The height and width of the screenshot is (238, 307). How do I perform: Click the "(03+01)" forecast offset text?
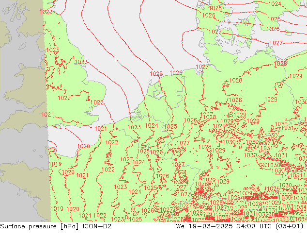(289, 226)
